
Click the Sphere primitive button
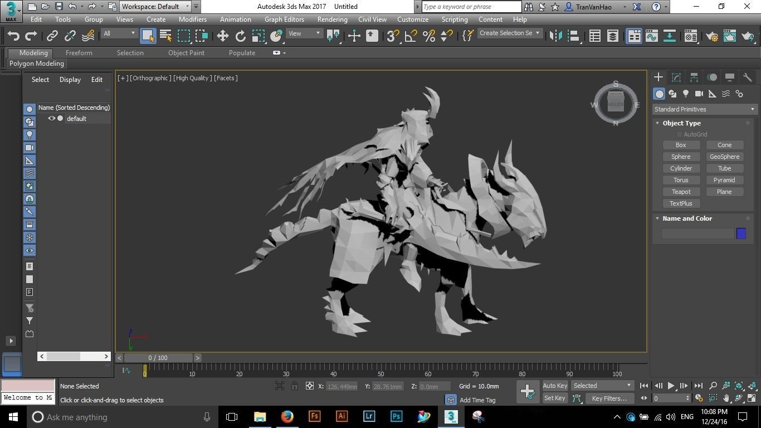(681, 157)
